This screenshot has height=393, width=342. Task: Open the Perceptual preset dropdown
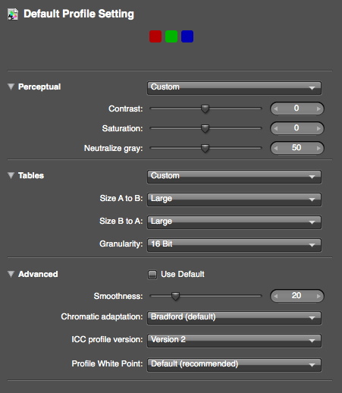234,88
